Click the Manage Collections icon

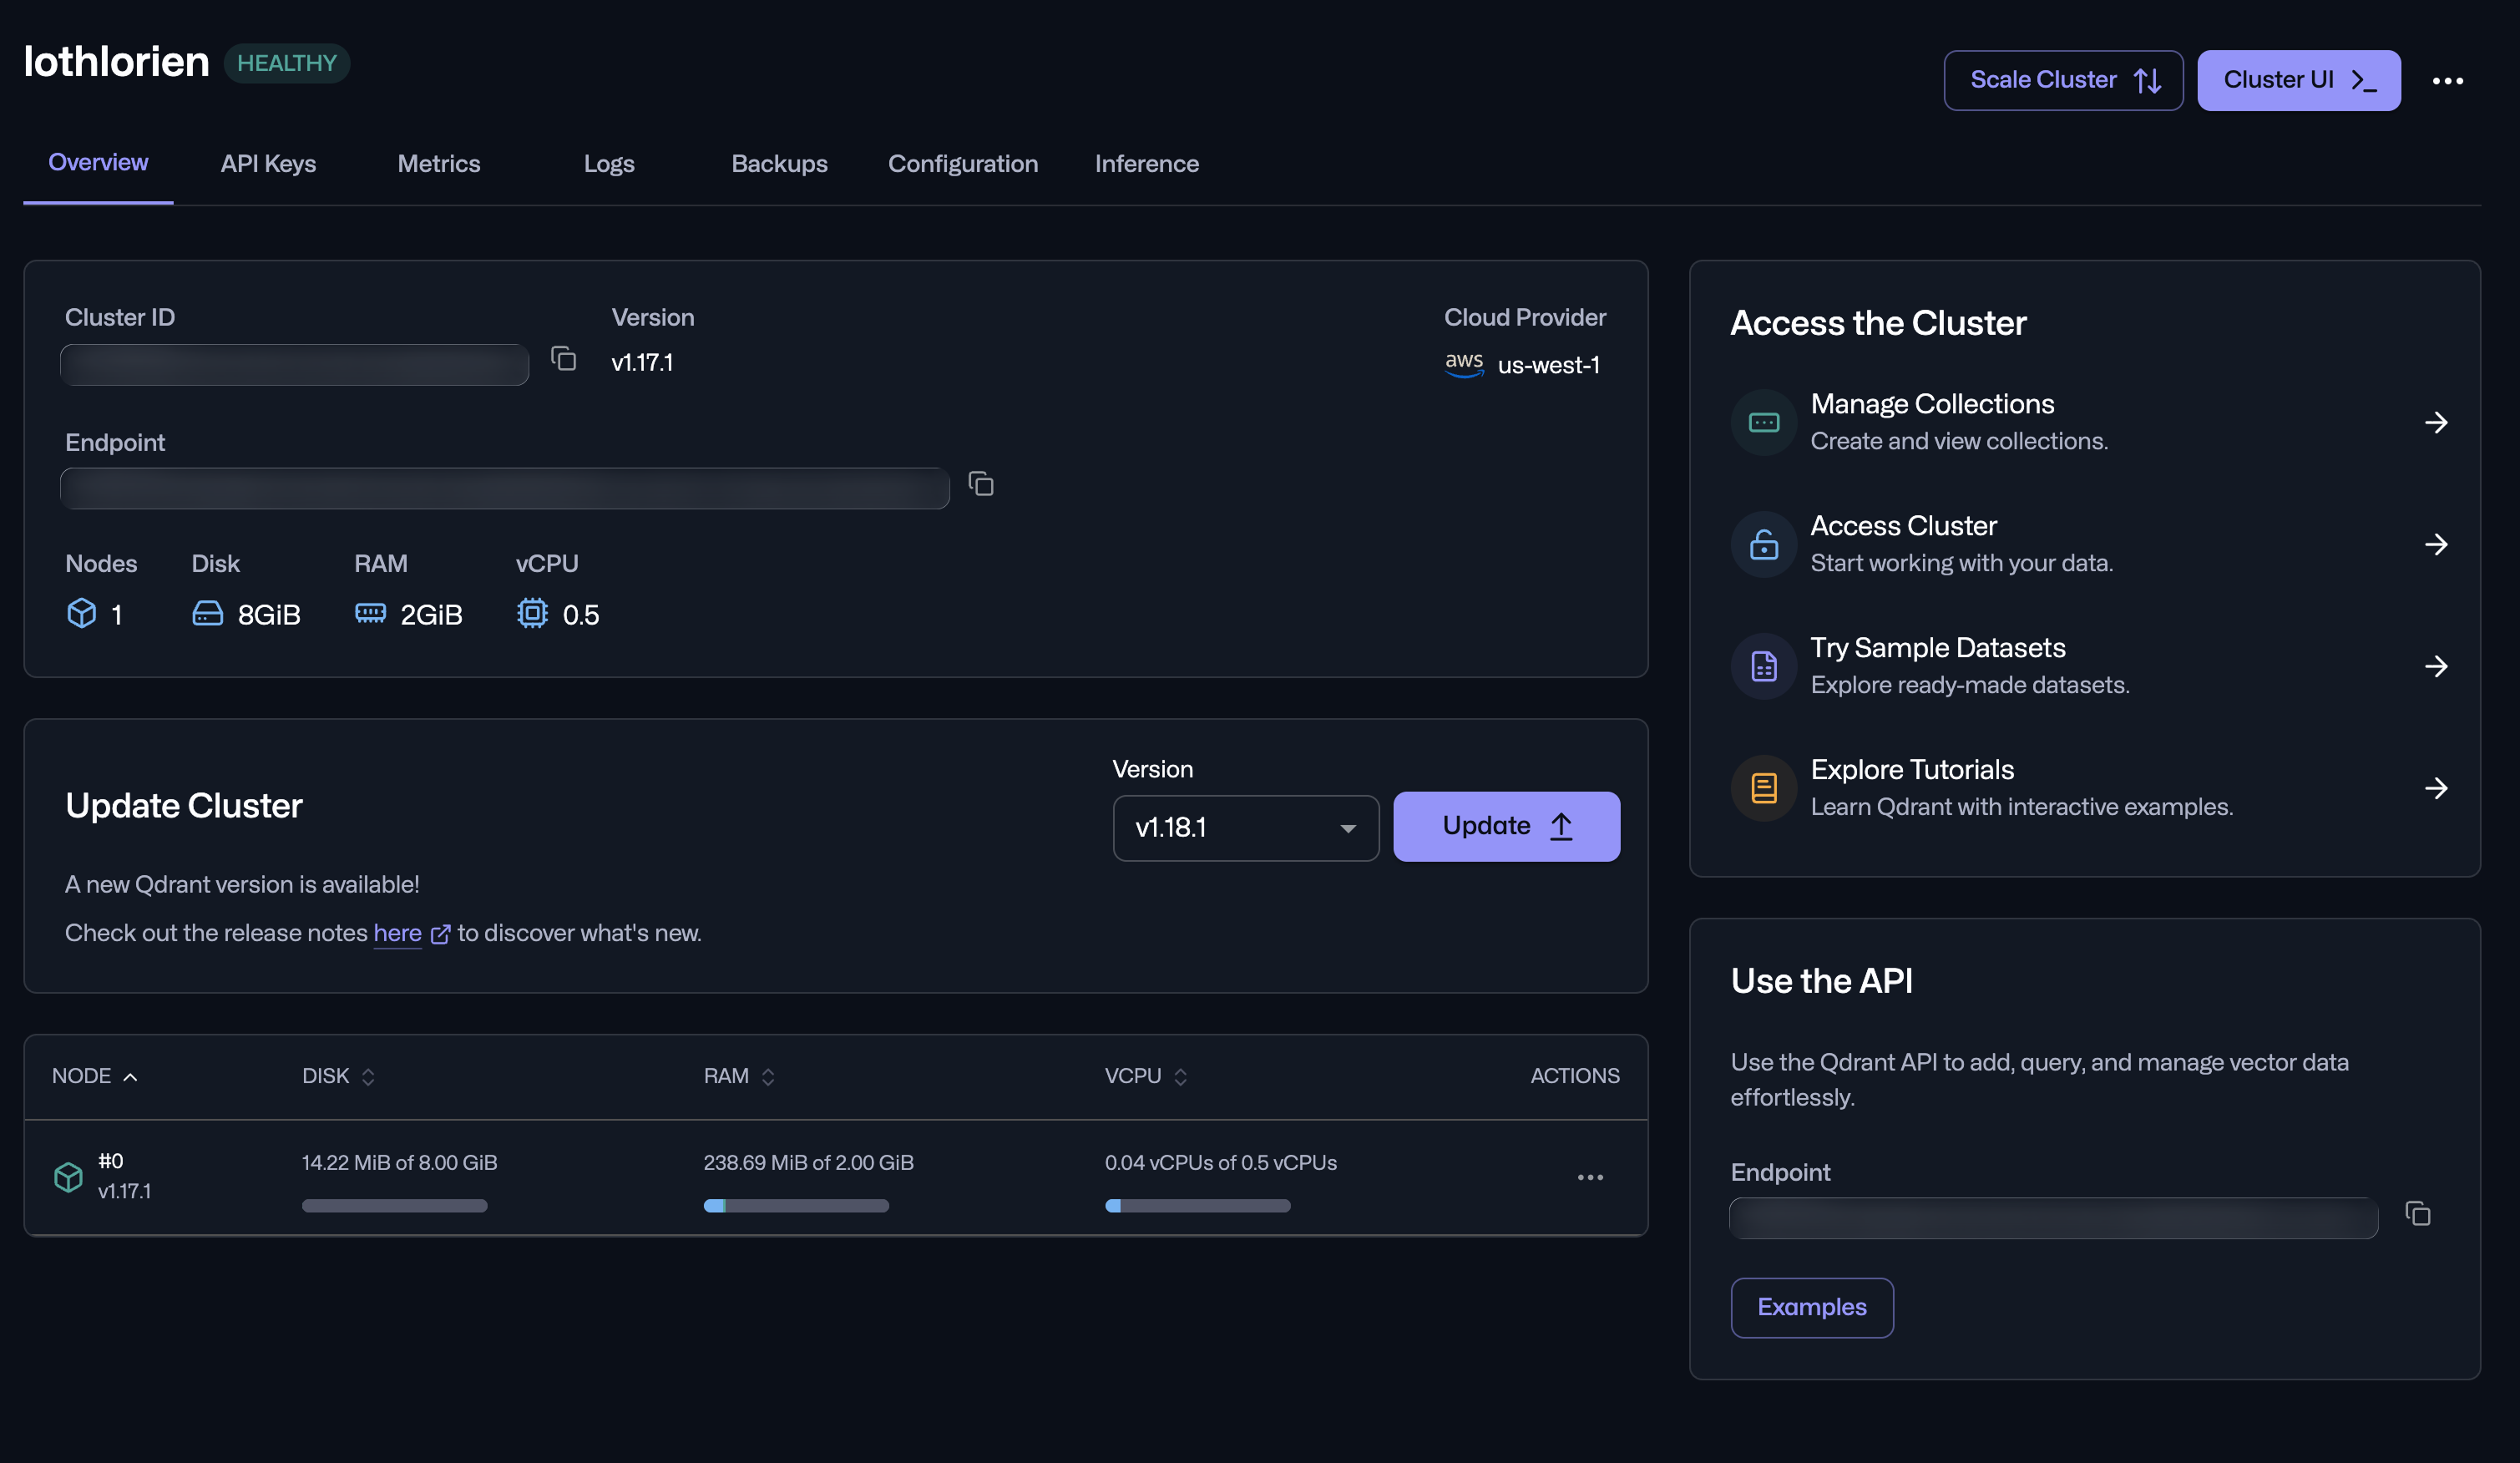(1764, 423)
